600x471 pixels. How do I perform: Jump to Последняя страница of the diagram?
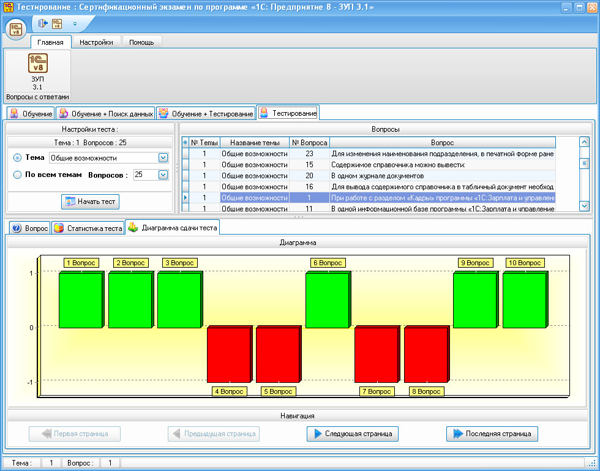[492, 434]
